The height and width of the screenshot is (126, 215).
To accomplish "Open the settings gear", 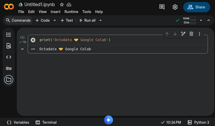I will (175, 7).
